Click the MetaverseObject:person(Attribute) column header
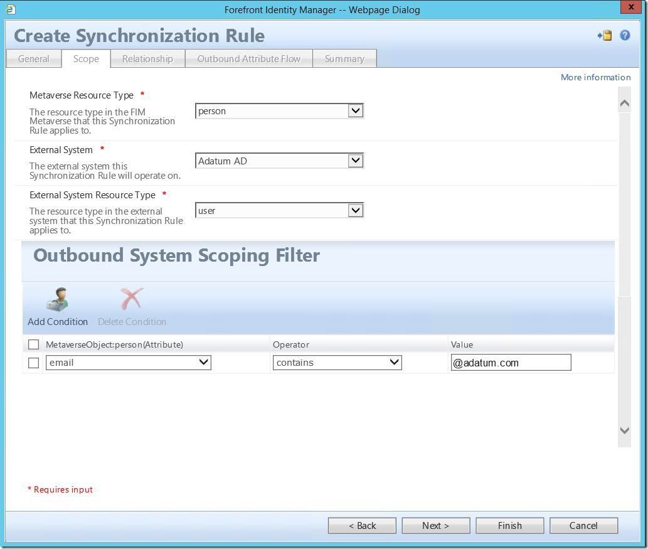Screen dimensions: 648x549 114,344
